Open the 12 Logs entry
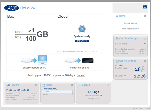This screenshot has height=110, width=151. tap(93, 92)
